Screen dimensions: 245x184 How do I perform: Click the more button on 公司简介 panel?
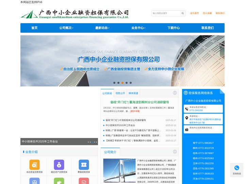[x=175, y=152]
